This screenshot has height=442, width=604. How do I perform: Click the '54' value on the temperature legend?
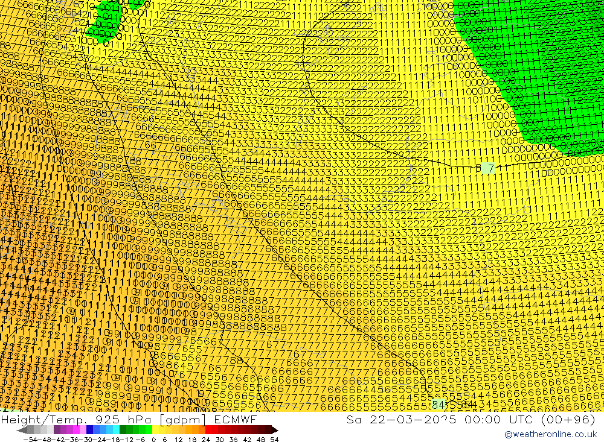(274, 440)
